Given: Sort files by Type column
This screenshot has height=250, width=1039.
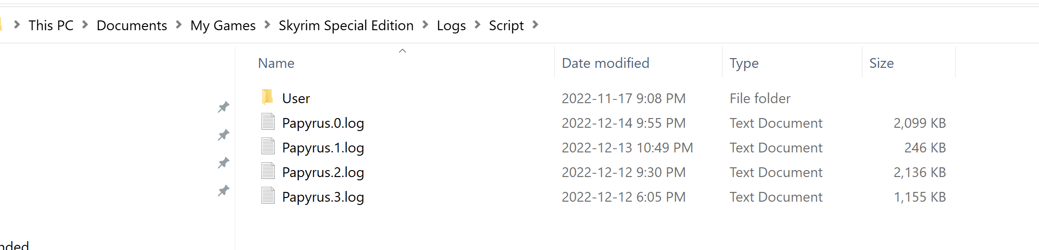Looking at the screenshot, I should 744,63.
